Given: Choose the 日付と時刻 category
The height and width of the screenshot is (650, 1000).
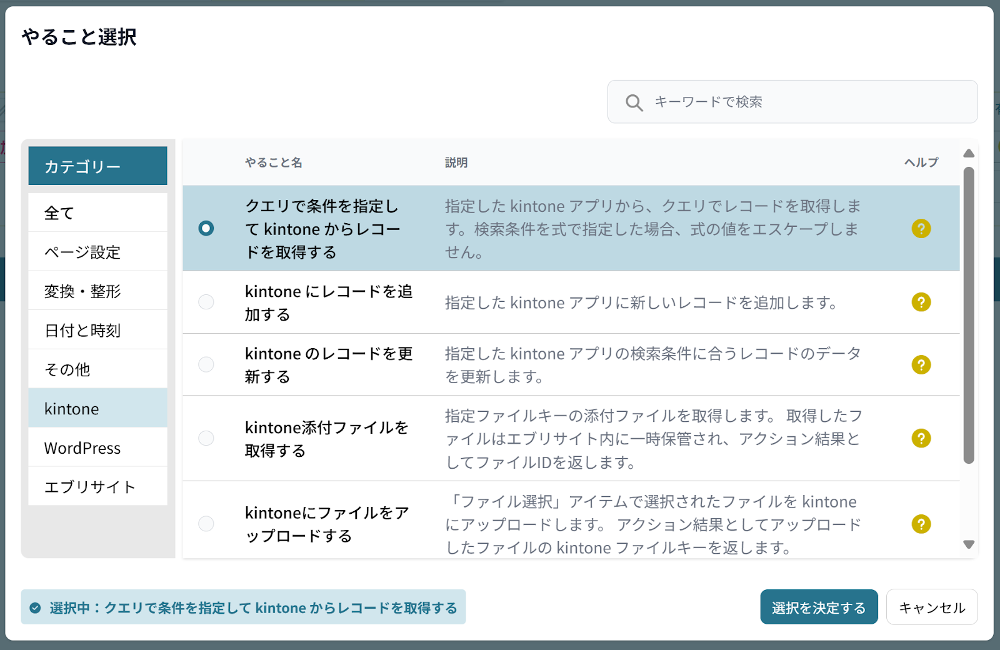Looking at the screenshot, I should 97,331.
